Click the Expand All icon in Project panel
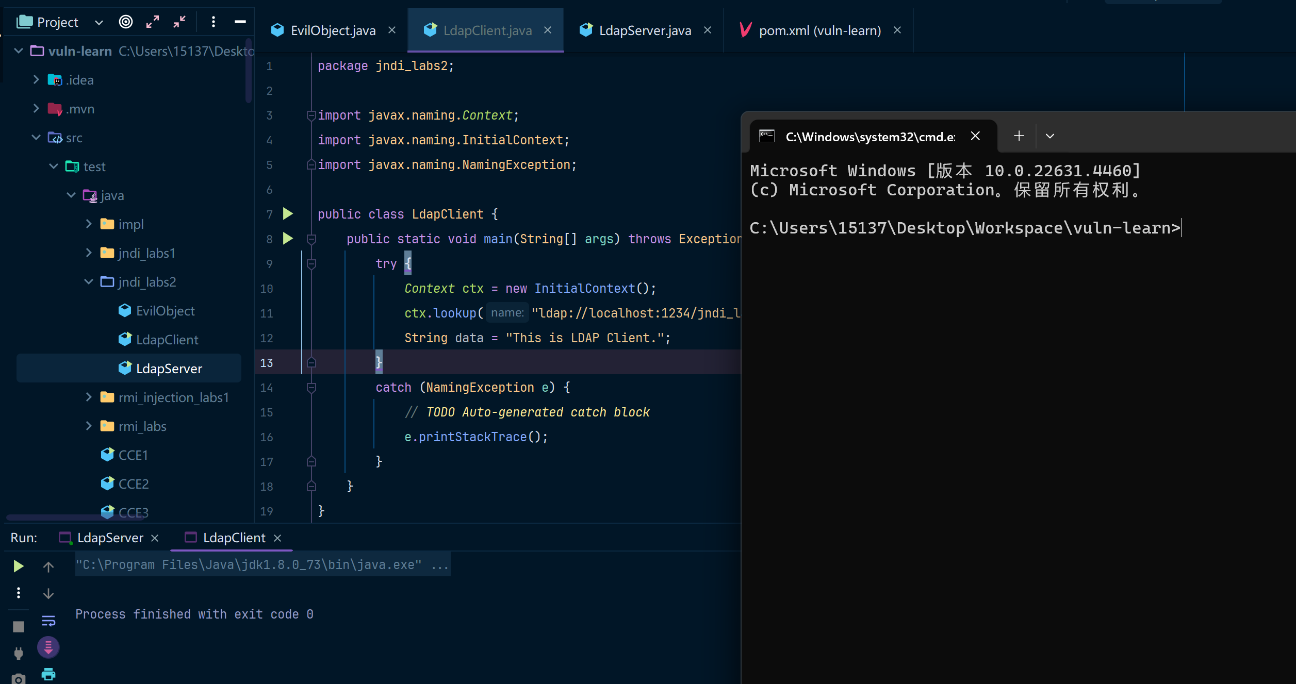 [x=153, y=22]
